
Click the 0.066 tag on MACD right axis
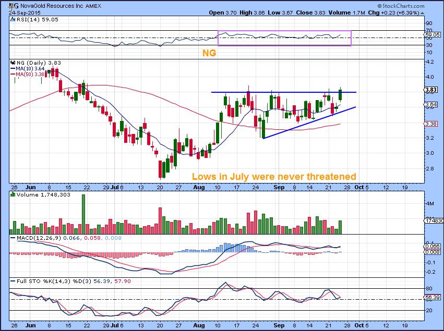point(433,247)
